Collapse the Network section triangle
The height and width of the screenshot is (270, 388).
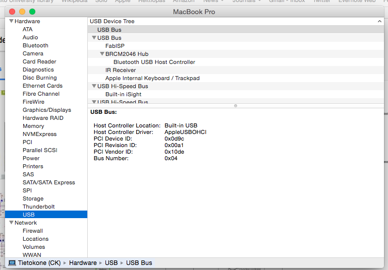point(11,223)
